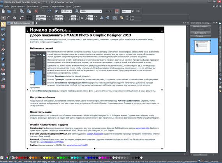Click the vertical canvas scrollbar

[x=188, y=75]
